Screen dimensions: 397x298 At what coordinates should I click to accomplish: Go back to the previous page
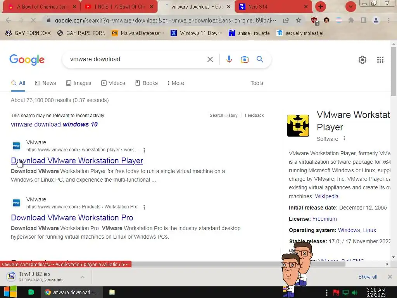click(x=9, y=20)
